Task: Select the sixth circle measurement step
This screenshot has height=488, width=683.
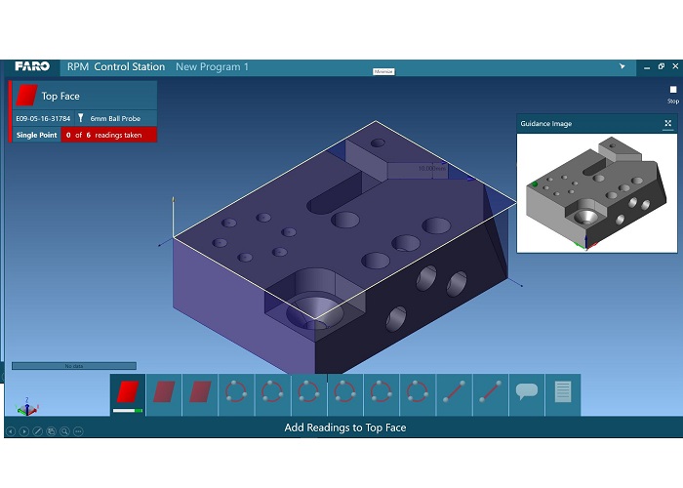Action: 418,394
